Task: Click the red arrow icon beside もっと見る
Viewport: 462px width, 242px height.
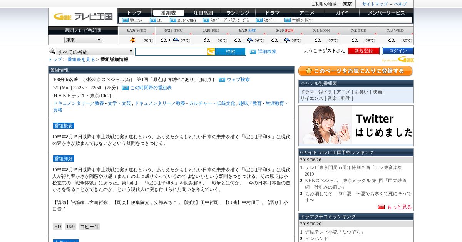Action: click(x=382, y=207)
